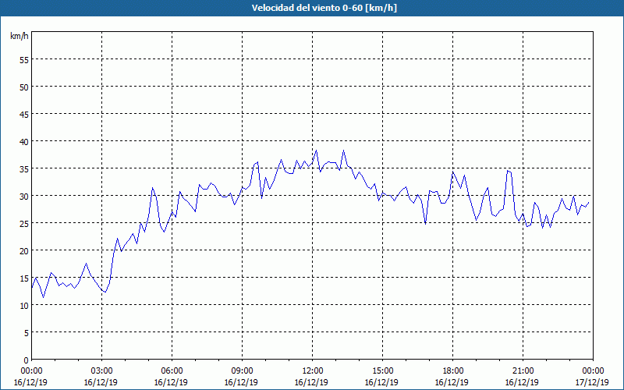This screenshot has height=390, width=624.
Task: Click the 09:00 time axis label
Action: [243, 371]
